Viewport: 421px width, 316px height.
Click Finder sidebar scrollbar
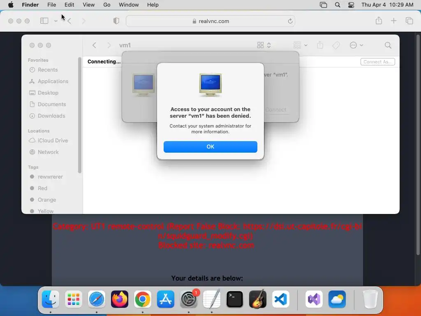[x=79, y=115]
